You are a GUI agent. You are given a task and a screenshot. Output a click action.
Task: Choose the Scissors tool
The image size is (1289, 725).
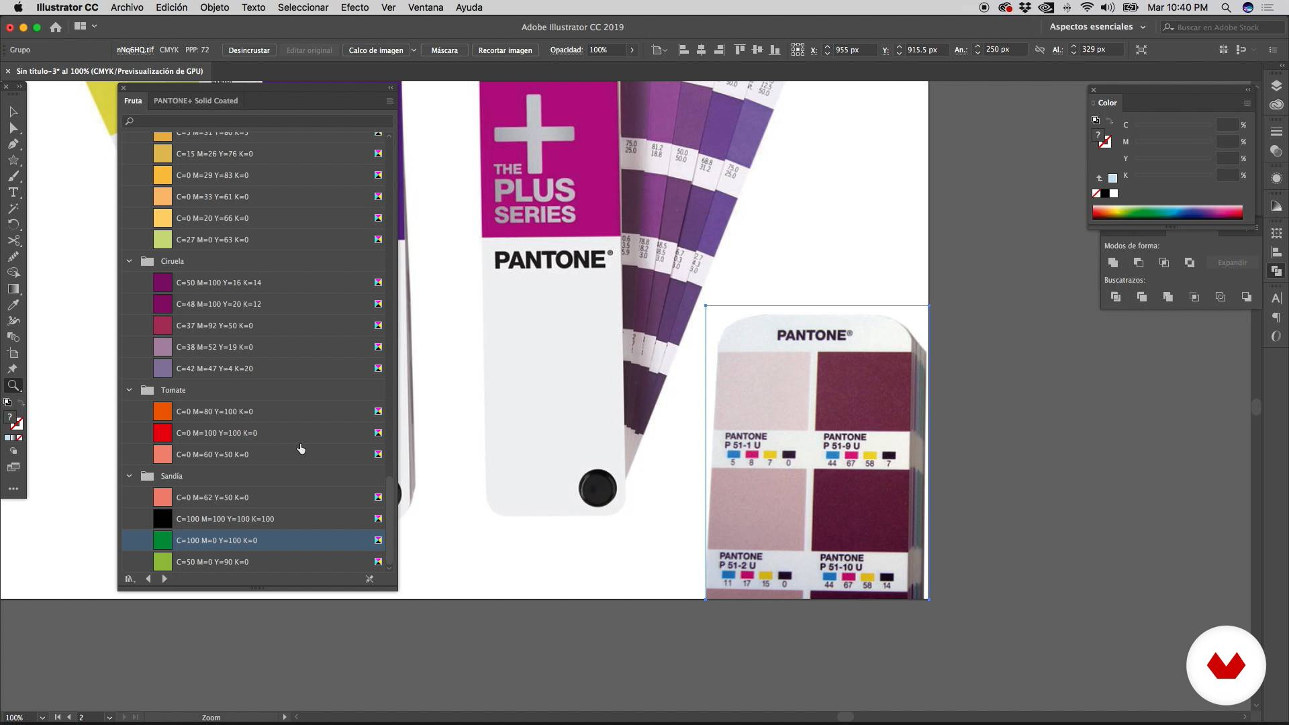tap(13, 240)
